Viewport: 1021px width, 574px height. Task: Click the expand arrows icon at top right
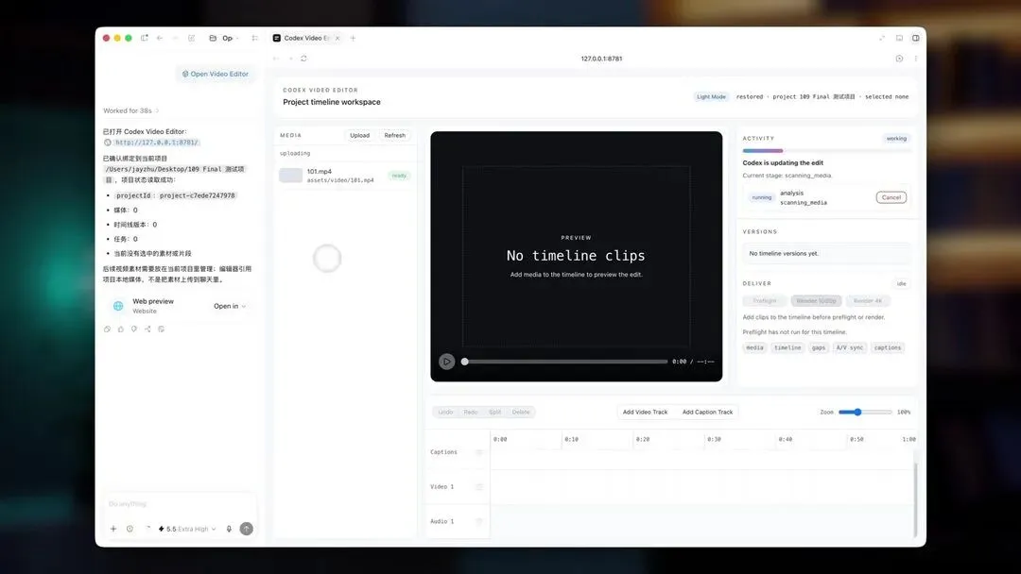pyautogui.click(x=882, y=38)
